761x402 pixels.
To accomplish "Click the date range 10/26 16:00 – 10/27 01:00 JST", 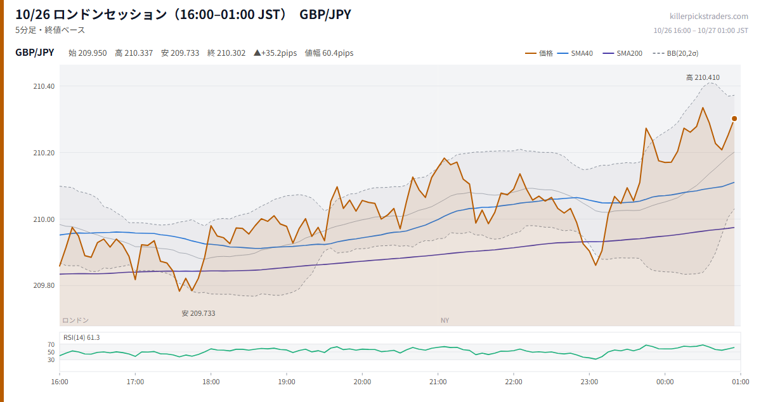I will (x=701, y=30).
